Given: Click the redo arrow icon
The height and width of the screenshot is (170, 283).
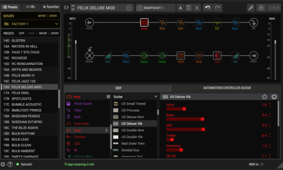Looking at the screenshot, I should (x=217, y=8).
